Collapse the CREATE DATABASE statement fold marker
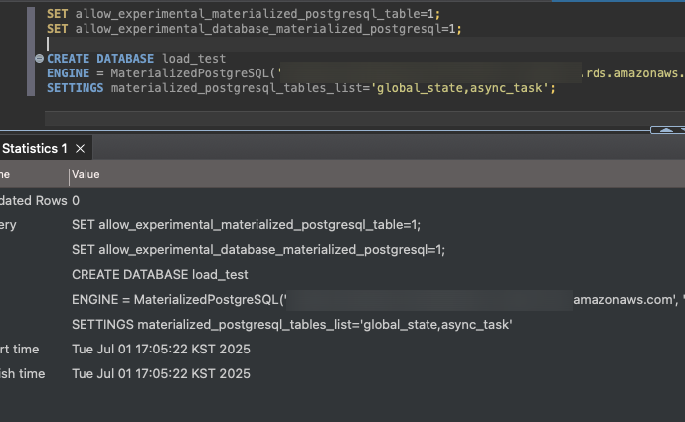 click(x=40, y=58)
